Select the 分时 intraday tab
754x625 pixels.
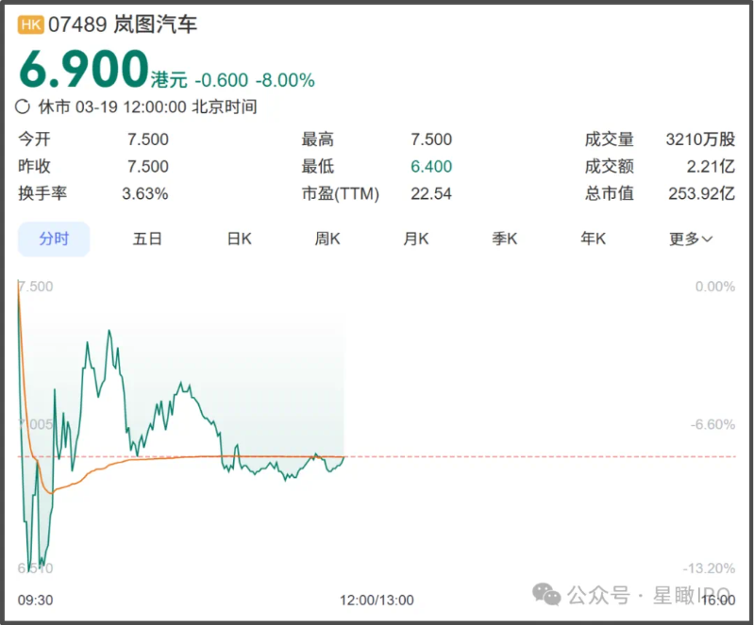tap(54, 238)
